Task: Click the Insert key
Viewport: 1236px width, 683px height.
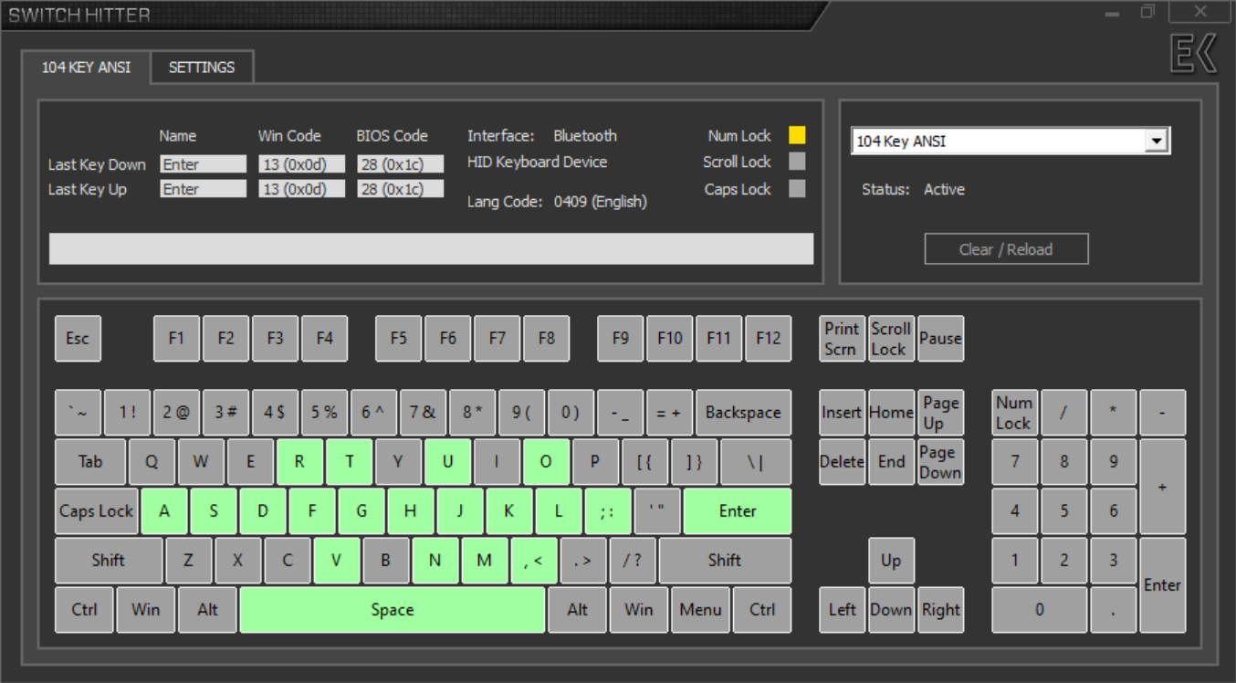Action: pos(842,413)
